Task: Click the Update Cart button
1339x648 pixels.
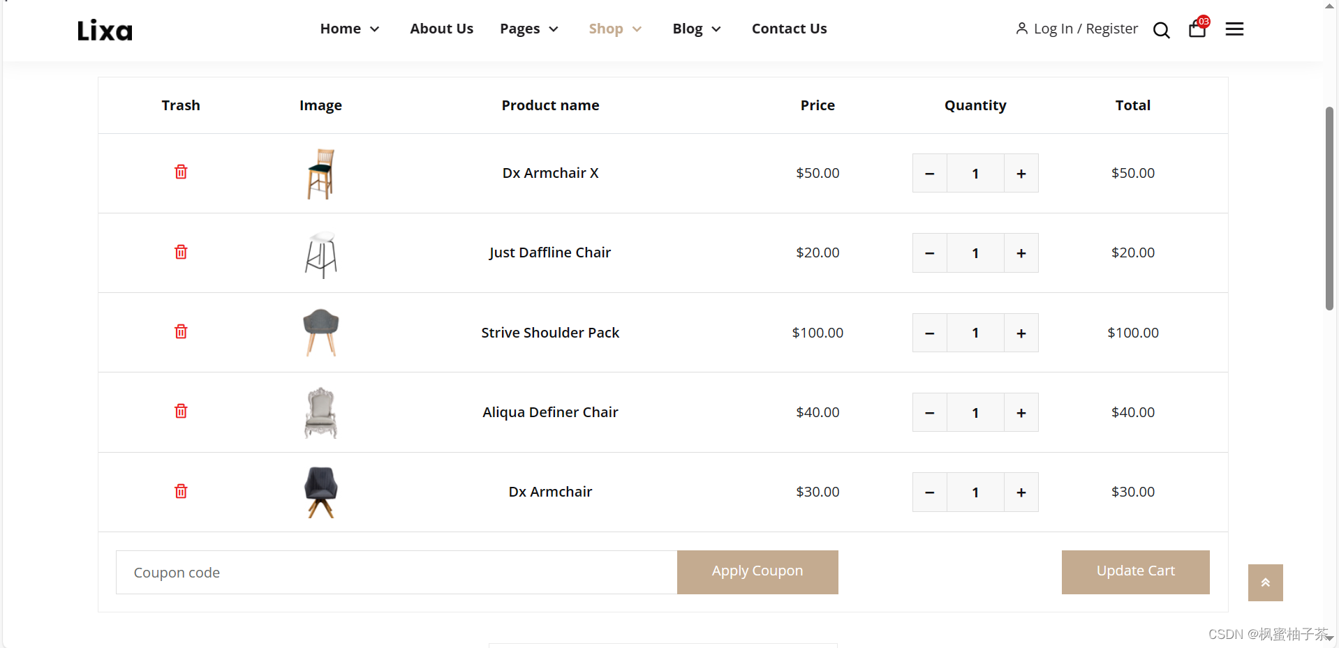Action: tap(1135, 571)
